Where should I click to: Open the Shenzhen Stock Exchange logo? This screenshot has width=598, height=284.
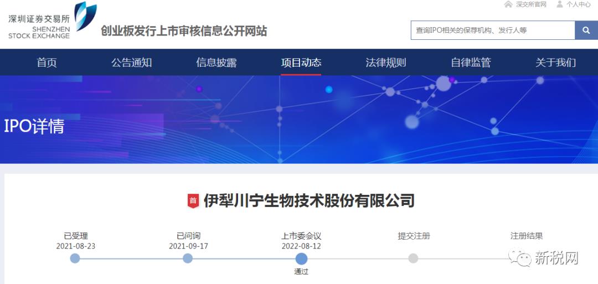pyautogui.click(x=53, y=20)
